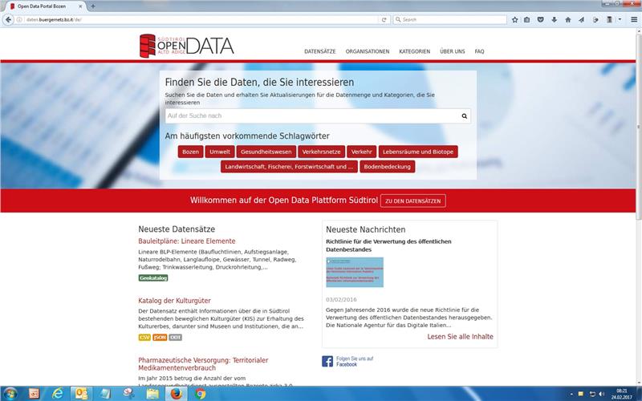Click the Gesundheitswesen tag button

(x=266, y=152)
